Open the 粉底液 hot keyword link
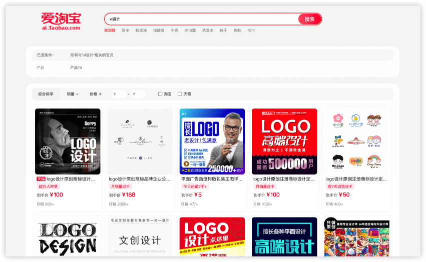The image size is (426, 262). click(x=141, y=30)
